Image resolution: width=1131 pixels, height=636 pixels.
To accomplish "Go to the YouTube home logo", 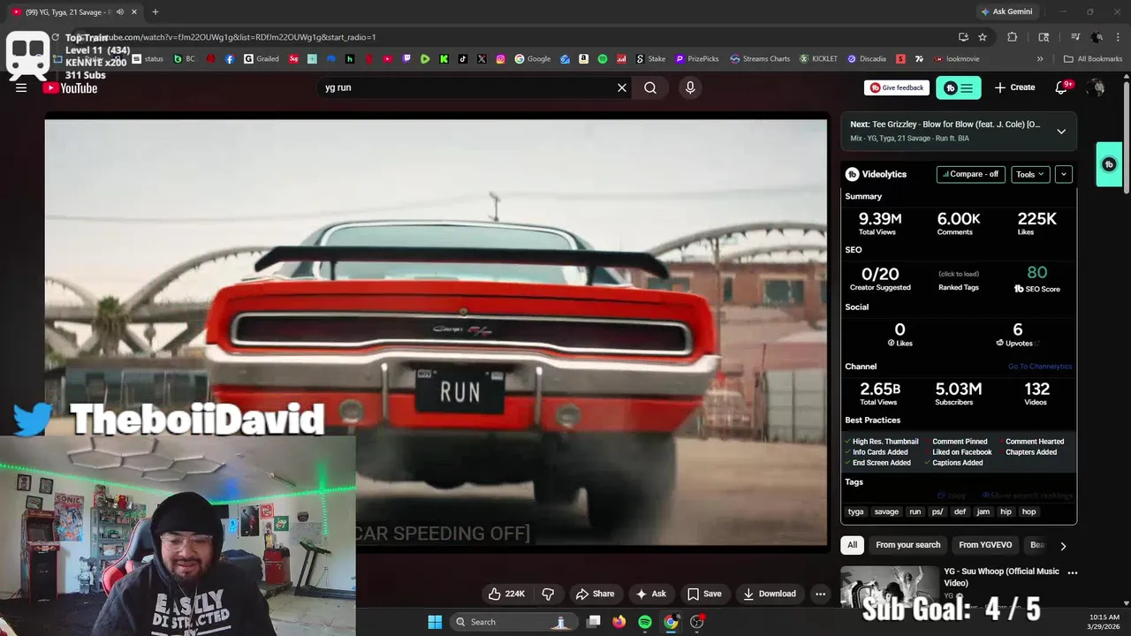I will click(x=70, y=87).
